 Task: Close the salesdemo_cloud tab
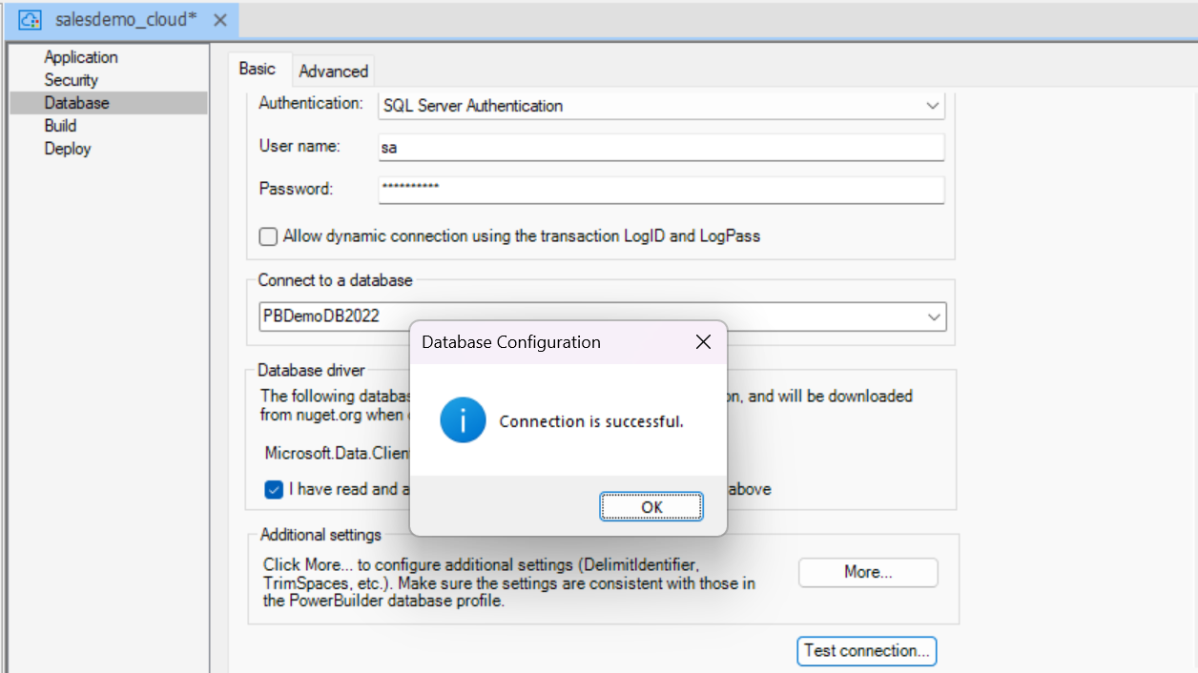(x=219, y=20)
